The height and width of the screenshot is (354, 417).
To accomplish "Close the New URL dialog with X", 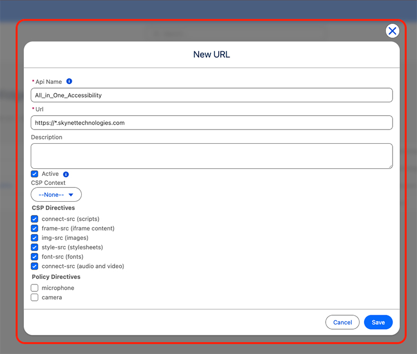I will 392,31.
